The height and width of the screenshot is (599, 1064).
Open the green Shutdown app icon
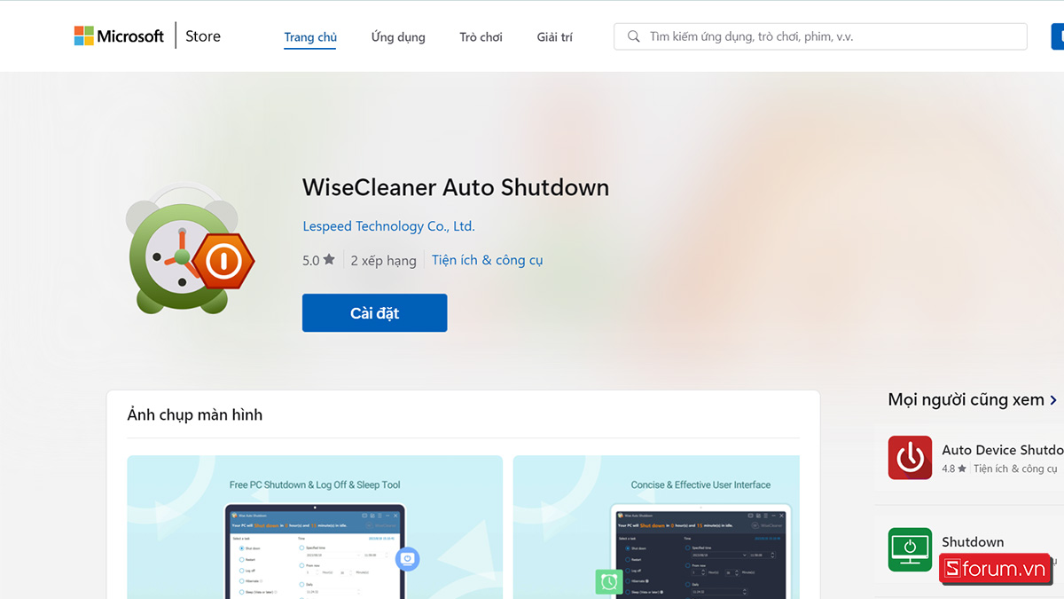coord(910,549)
